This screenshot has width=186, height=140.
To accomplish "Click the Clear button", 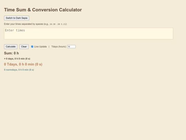I will coord(24,47).
